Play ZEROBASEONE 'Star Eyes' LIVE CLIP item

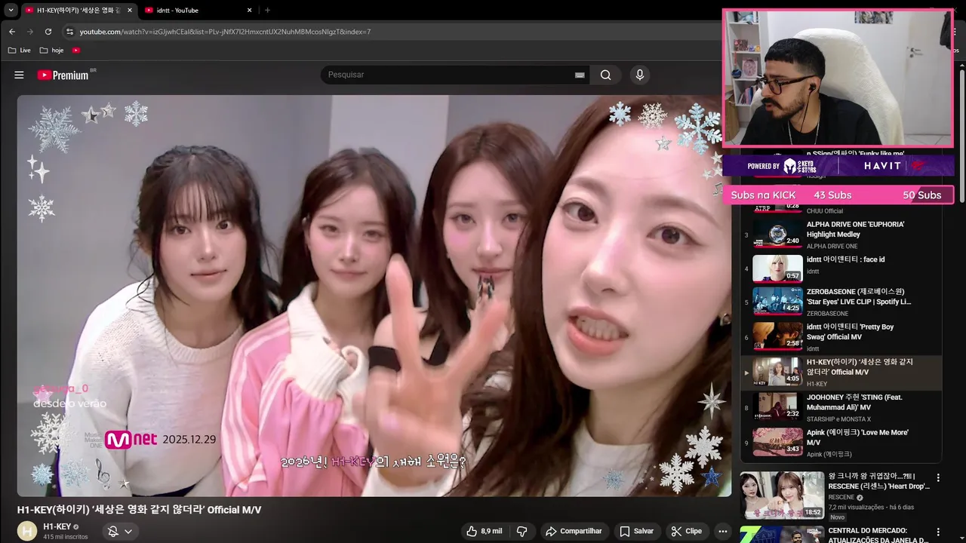point(841,302)
